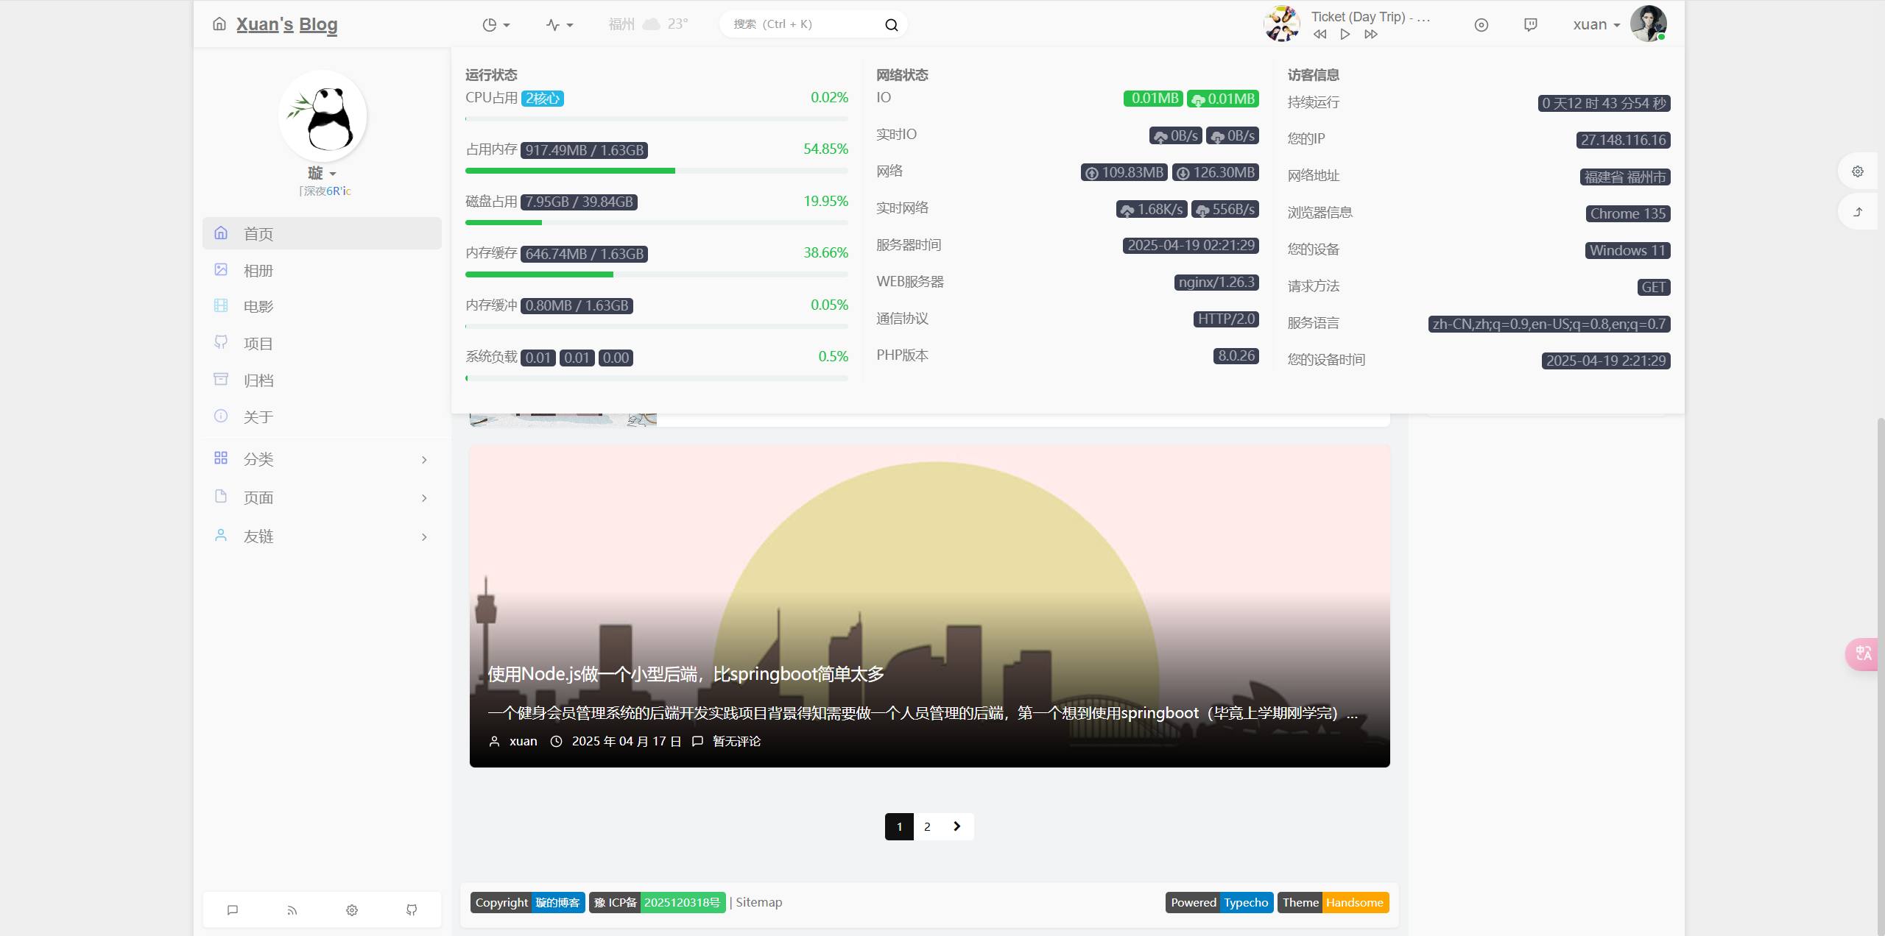The height and width of the screenshot is (936, 1885).
Task: Skip to next music track
Action: 1370,34
